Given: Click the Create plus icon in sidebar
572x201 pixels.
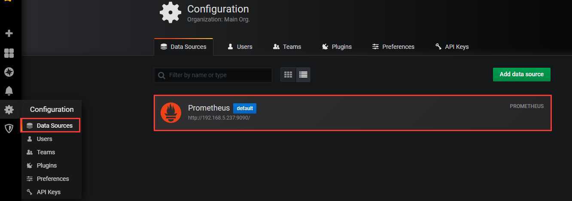Looking at the screenshot, I should click(9, 33).
